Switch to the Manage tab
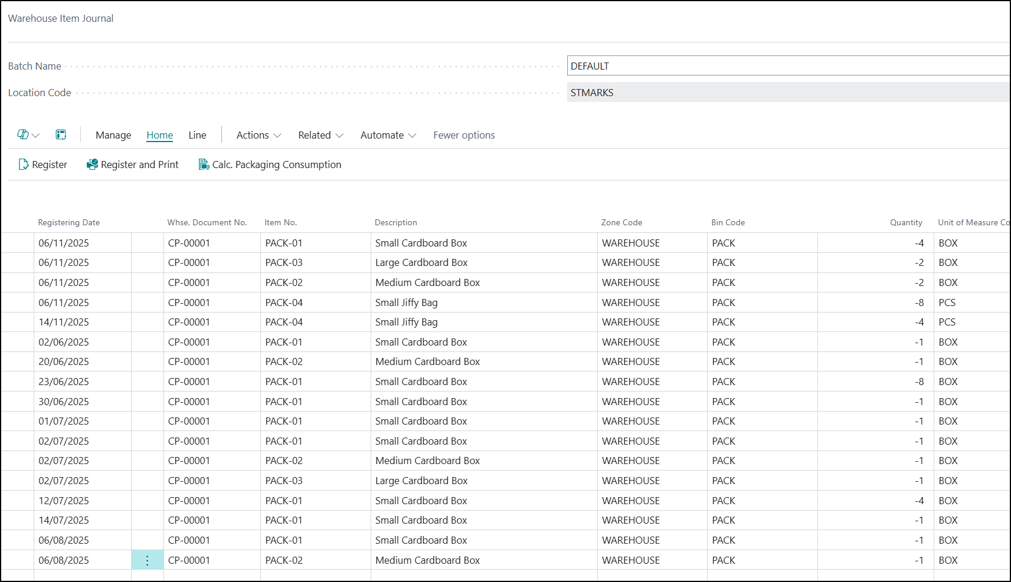The height and width of the screenshot is (582, 1011). click(x=113, y=135)
